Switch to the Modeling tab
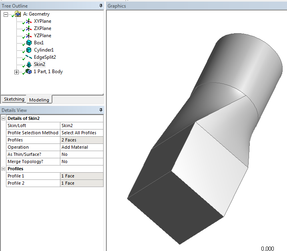Viewport: 287px width, 251px height. 39,100
